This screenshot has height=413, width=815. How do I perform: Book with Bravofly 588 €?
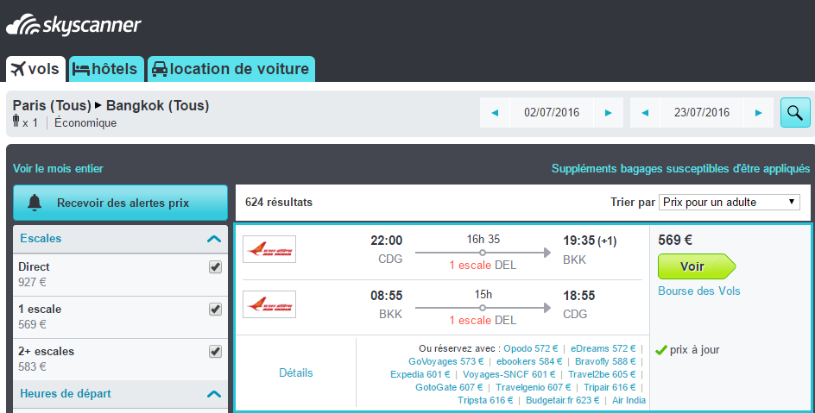[605, 361]
